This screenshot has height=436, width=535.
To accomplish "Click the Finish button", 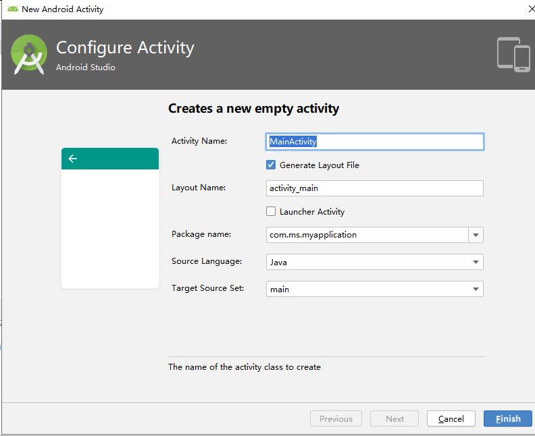I will click(x=508, y=418).
